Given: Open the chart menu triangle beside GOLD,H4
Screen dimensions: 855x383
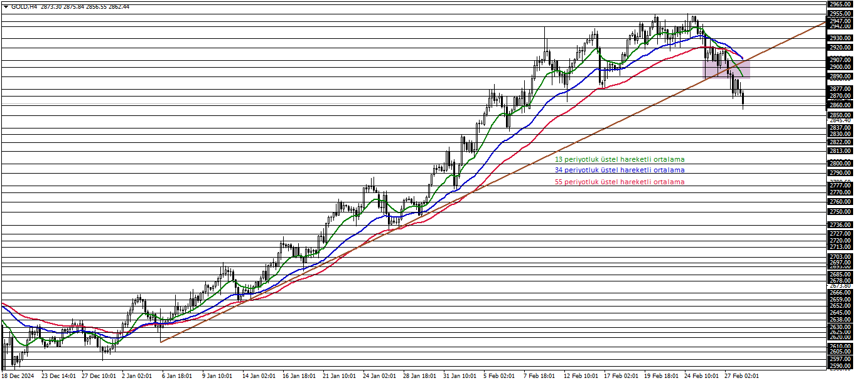Looking at the screenshot, I should pos(6,6).
